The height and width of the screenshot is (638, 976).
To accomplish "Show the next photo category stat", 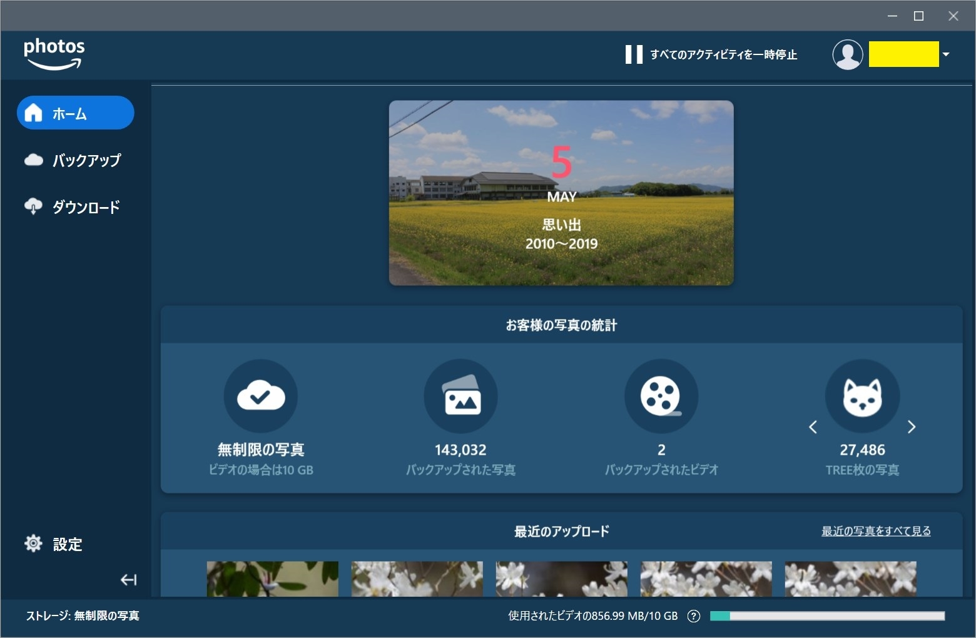I will [912, 427].
